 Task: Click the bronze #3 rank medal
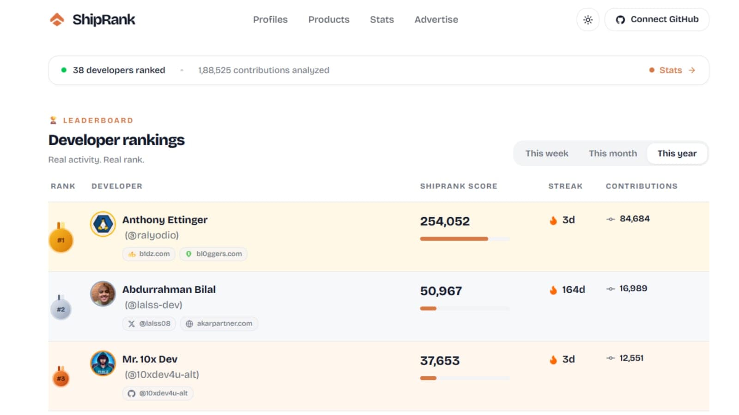point(61,377)
